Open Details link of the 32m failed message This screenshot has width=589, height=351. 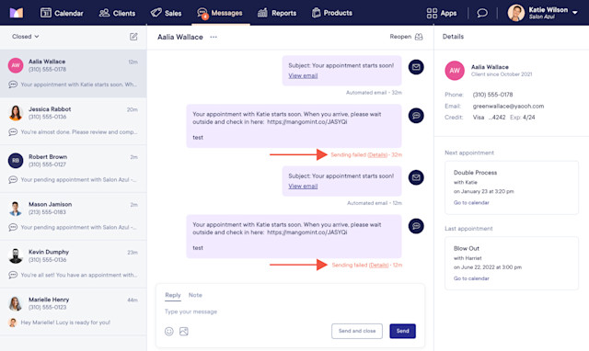[x=377, y=155]
